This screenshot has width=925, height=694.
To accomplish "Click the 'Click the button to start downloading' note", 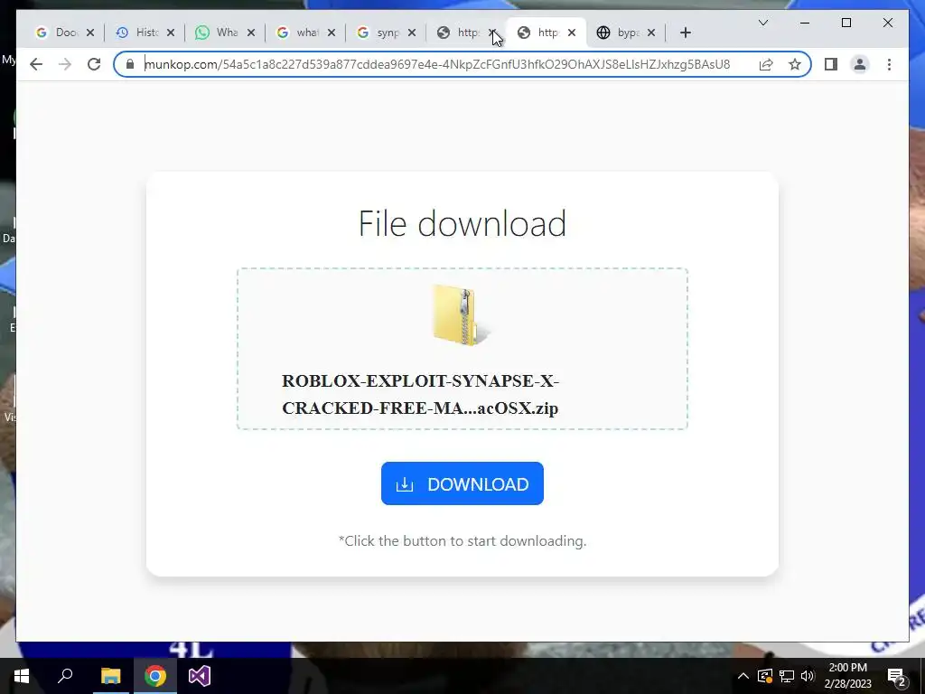I will (x=462, y=540).
